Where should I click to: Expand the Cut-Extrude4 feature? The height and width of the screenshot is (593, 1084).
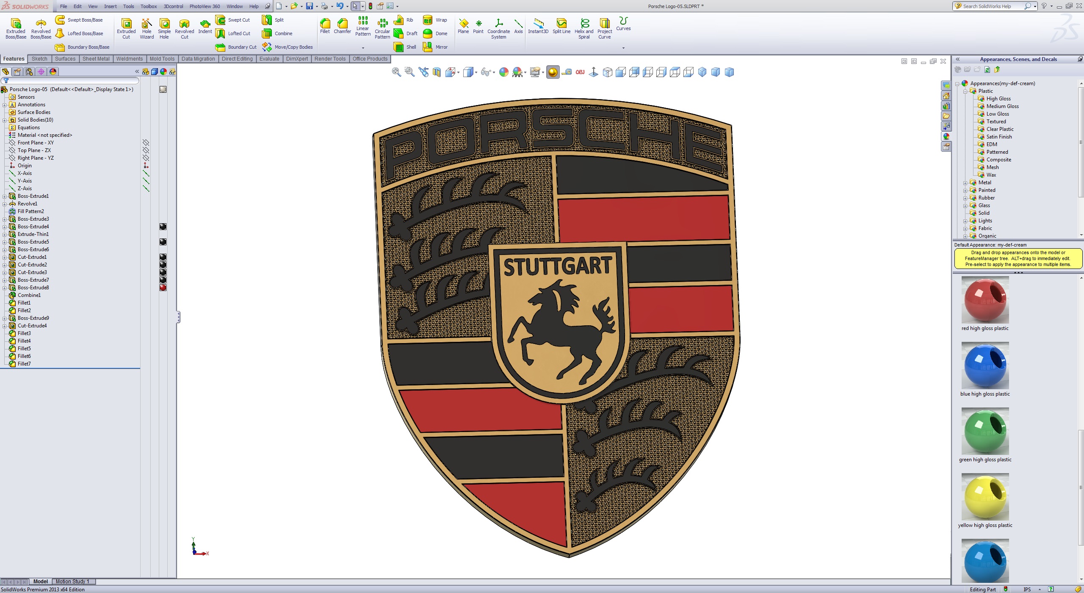point(5,326)
